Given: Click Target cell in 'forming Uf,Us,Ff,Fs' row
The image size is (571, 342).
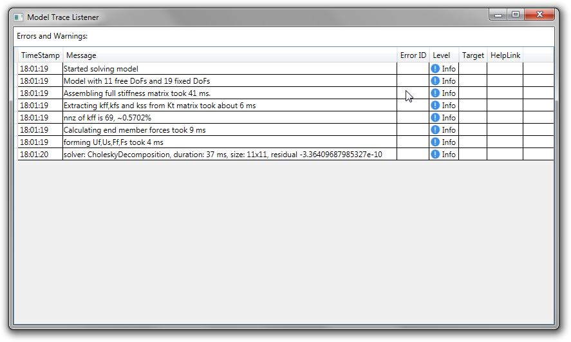Looking at the screenshot, I should pyautogui.click(x=473, y=142).
